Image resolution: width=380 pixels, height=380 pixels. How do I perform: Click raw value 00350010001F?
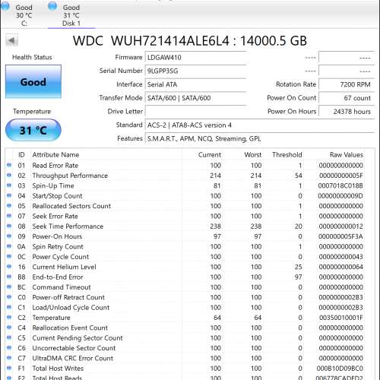pos(341,318)
